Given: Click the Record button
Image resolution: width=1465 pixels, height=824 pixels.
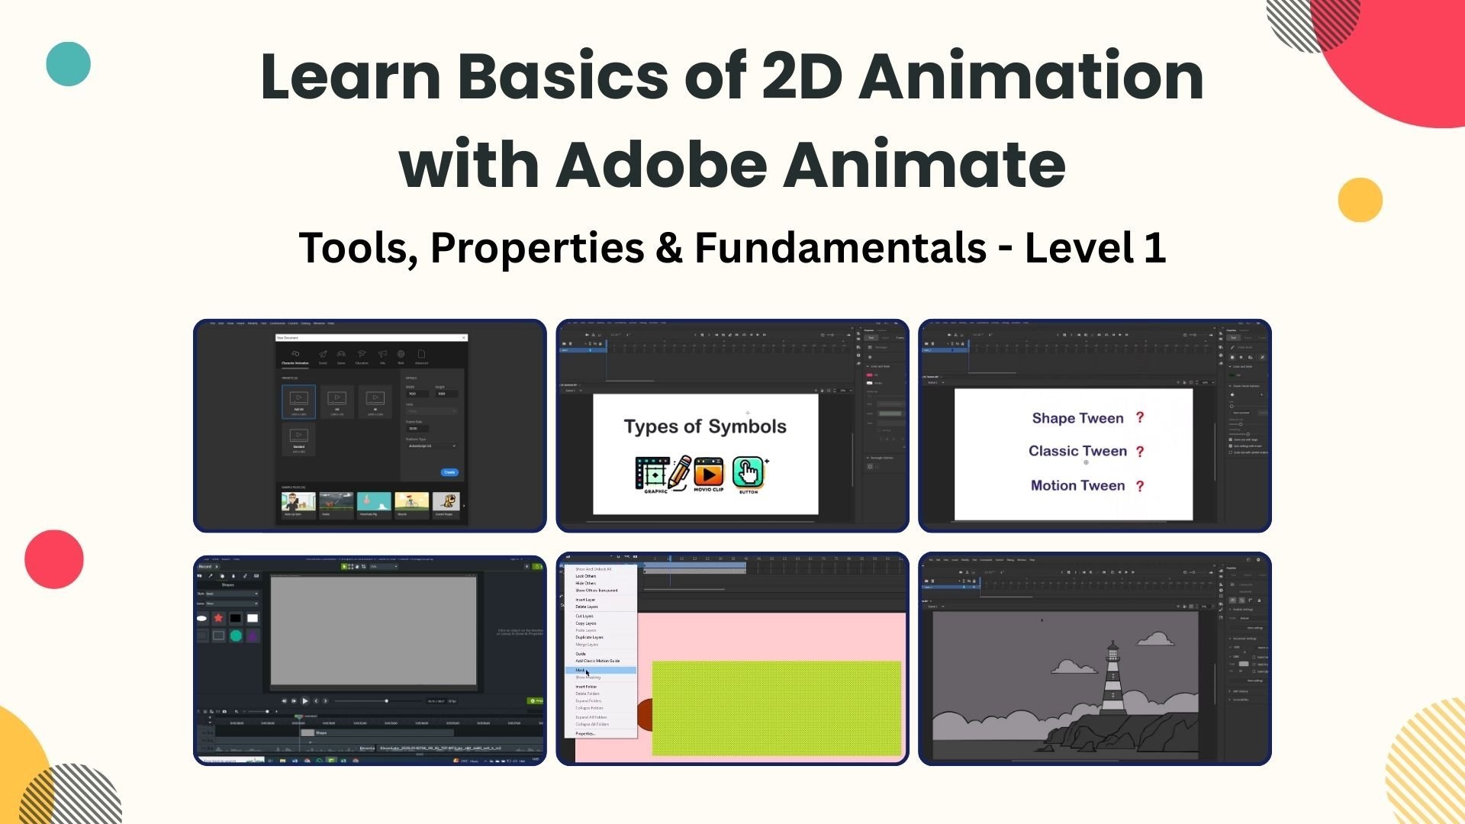Looking at the screenshot, I should tap(206, 566).
